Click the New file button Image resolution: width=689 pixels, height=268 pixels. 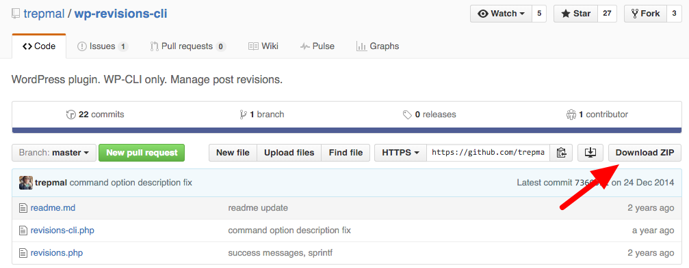[x=233, y=153]
